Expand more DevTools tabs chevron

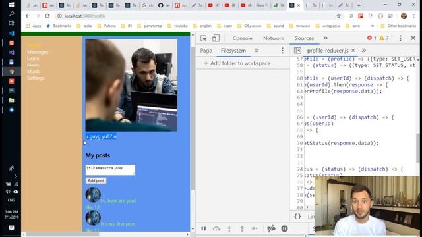point(325,38)
